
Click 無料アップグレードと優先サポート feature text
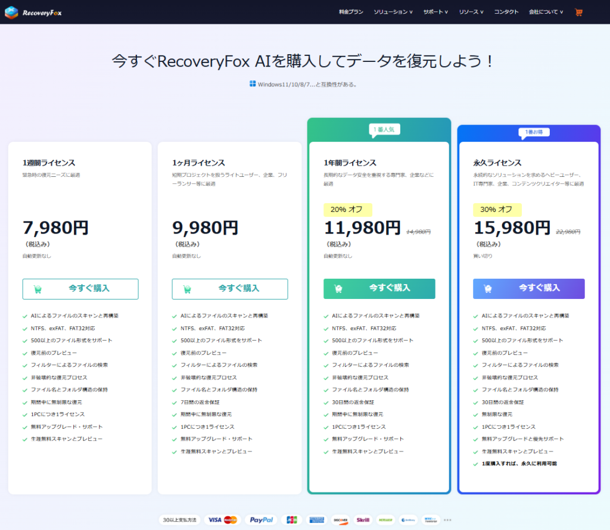click(522, 439)
